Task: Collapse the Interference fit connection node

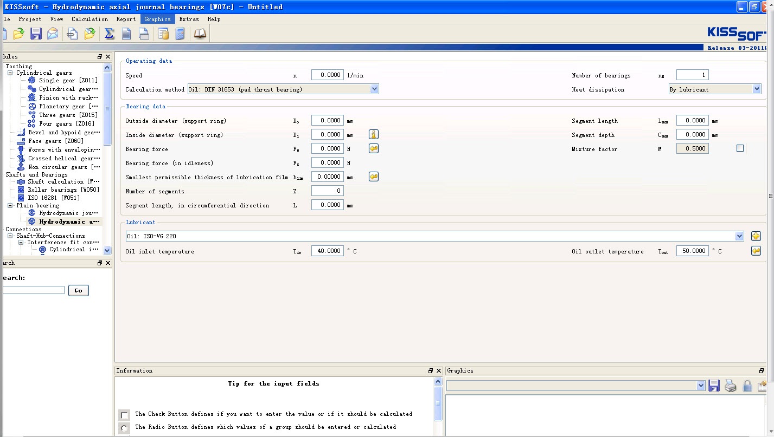Action: [21, 243]
